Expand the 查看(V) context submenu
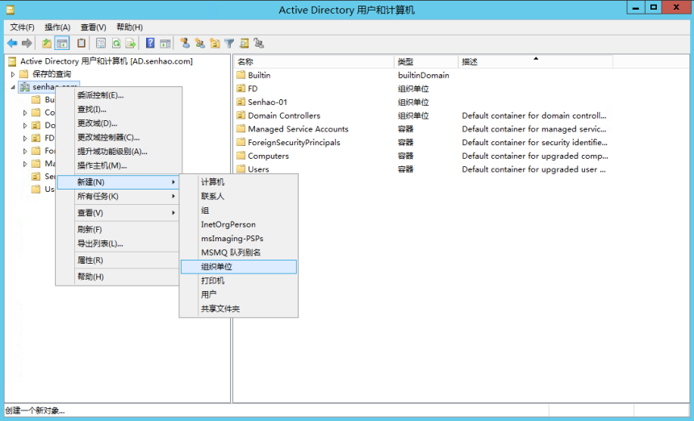Viewport: 694px width, 421px height. click(x=90, y=213)
